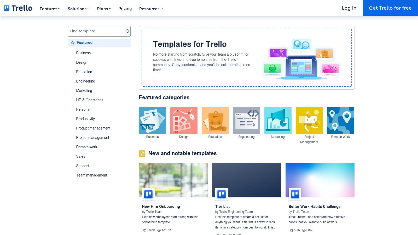Viewport: 418px width, 235px height.
Task: Select Featured in the sidebar
Action: click(x=99, y=43)
